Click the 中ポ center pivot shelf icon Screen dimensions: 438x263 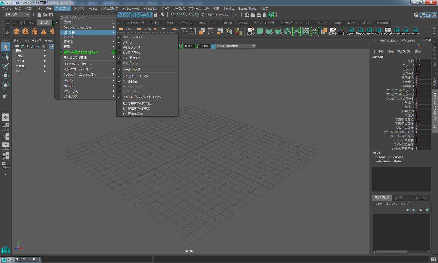click(x=342, y=31)
